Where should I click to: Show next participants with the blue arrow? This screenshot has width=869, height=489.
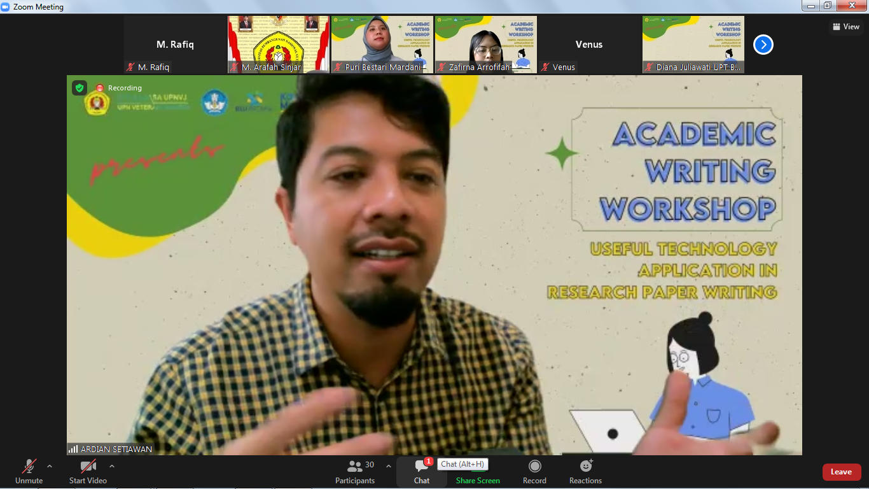(x=763, y=45)
